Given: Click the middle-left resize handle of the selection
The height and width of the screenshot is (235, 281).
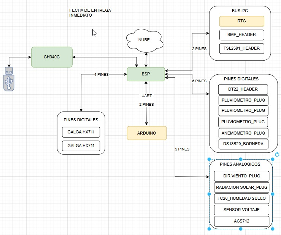Looking at the screenshot, I should [x=209, y=194].
